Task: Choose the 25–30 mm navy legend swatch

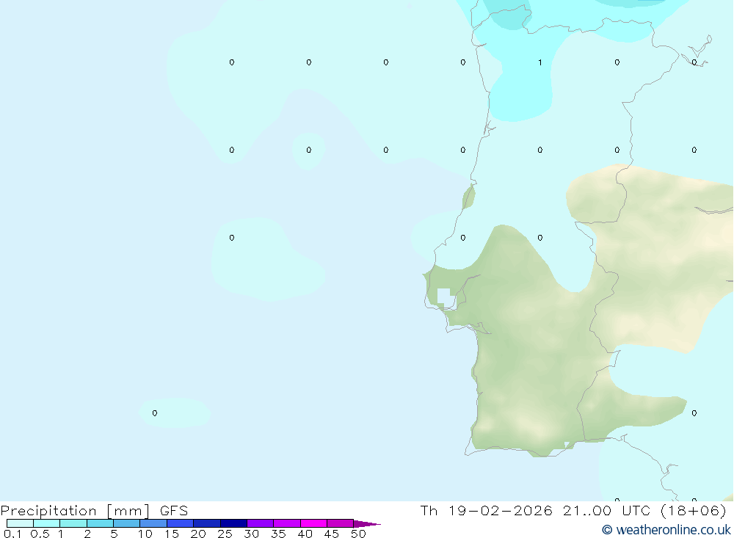Action: click(x=233, y=523)
